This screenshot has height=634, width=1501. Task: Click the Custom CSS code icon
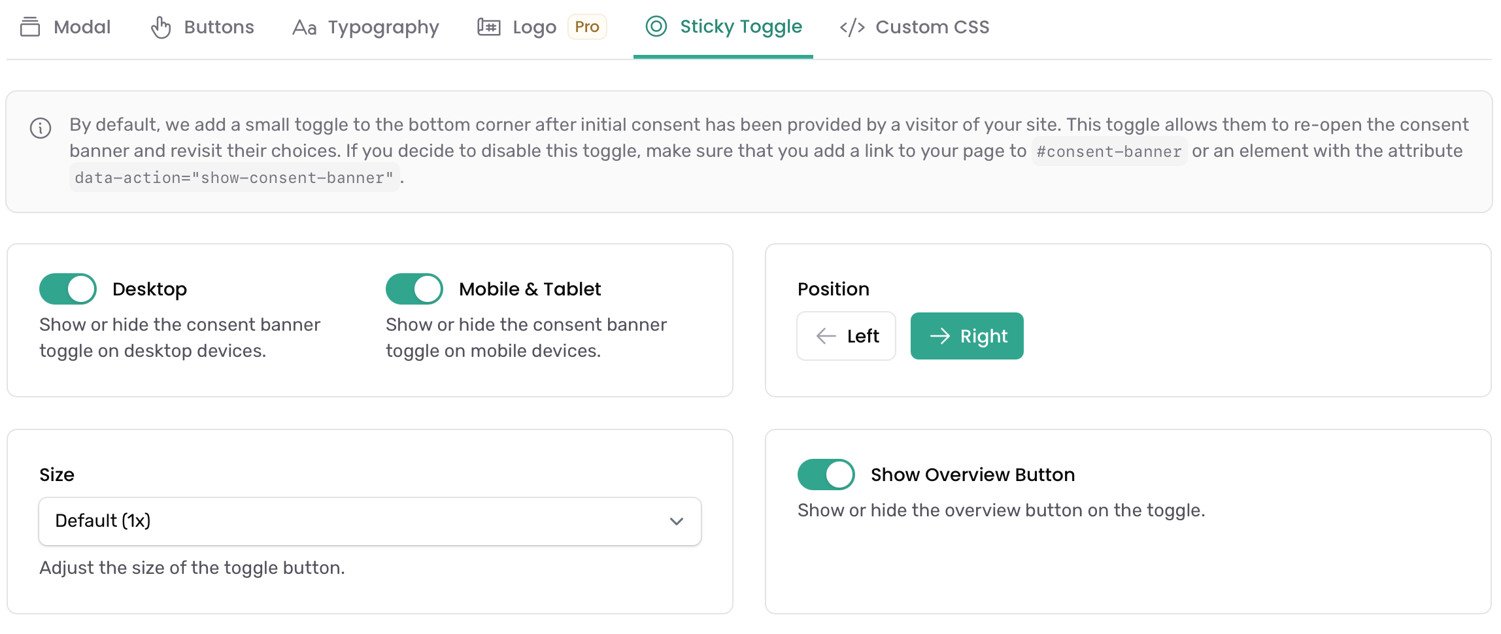[x=852, y=27]
